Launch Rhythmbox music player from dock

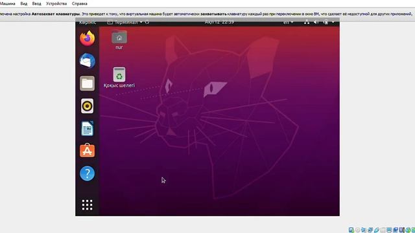[88, 106]
